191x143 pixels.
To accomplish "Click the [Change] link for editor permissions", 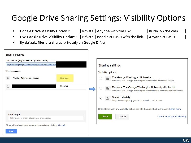I will [x=61, y=125].
